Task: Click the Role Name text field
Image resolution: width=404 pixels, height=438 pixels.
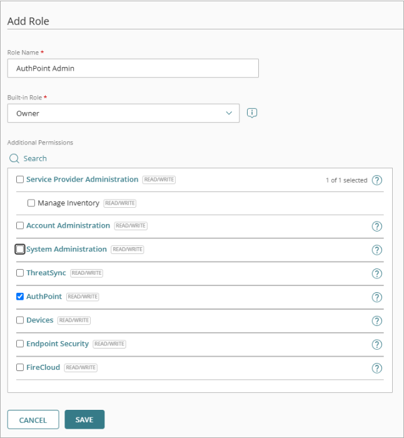Action: point(133,68)
